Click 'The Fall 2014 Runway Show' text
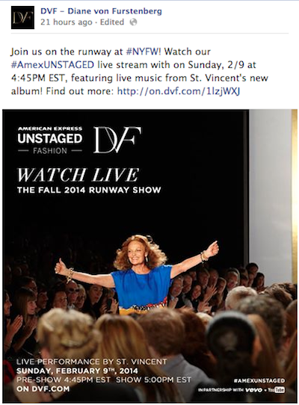 pyautogui.click(x=89, y=190)
